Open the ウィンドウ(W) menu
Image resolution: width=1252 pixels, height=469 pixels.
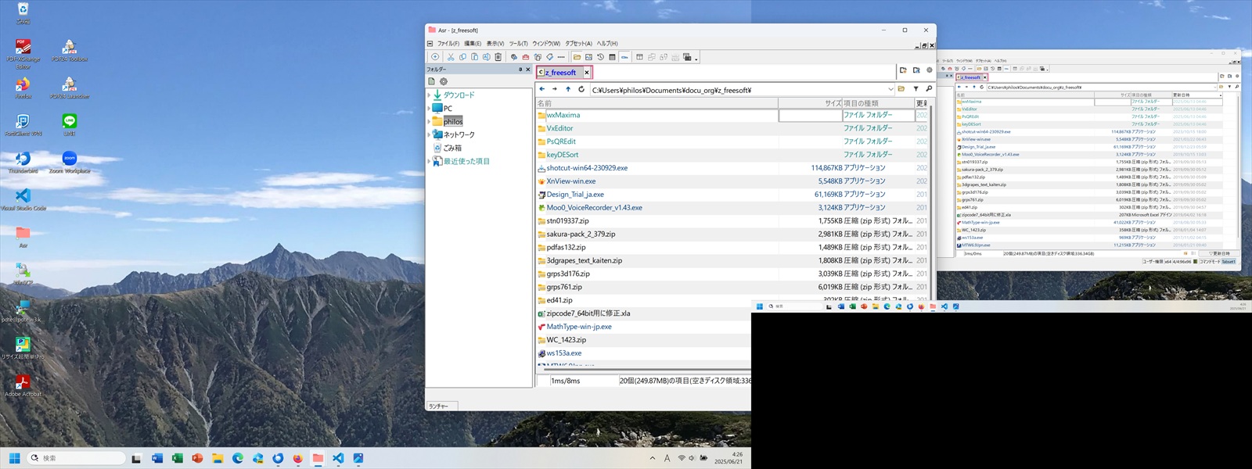546,43
